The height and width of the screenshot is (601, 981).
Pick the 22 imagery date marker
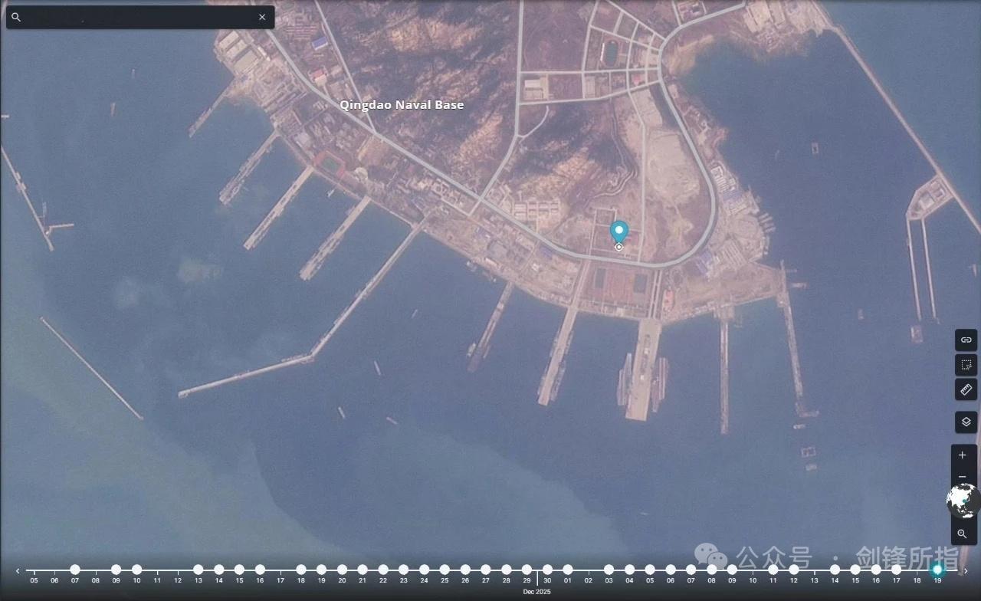pos(383,570)
